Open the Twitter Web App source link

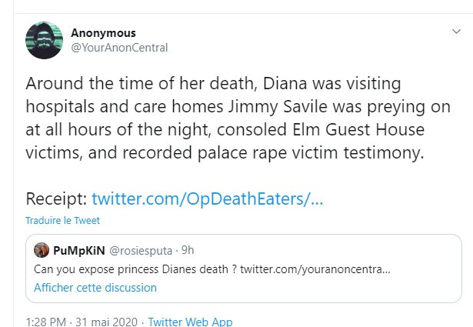[190, 322]
